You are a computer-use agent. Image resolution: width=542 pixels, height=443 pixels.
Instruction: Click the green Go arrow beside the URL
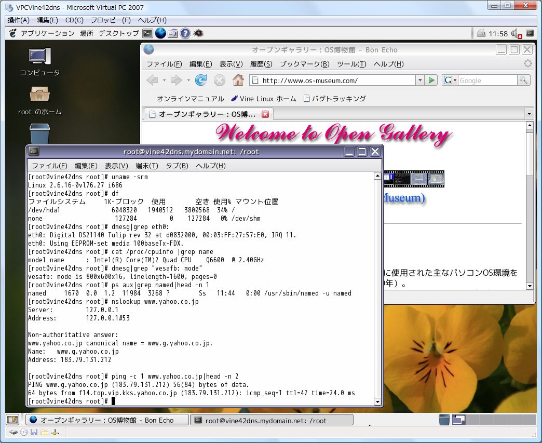431,80
